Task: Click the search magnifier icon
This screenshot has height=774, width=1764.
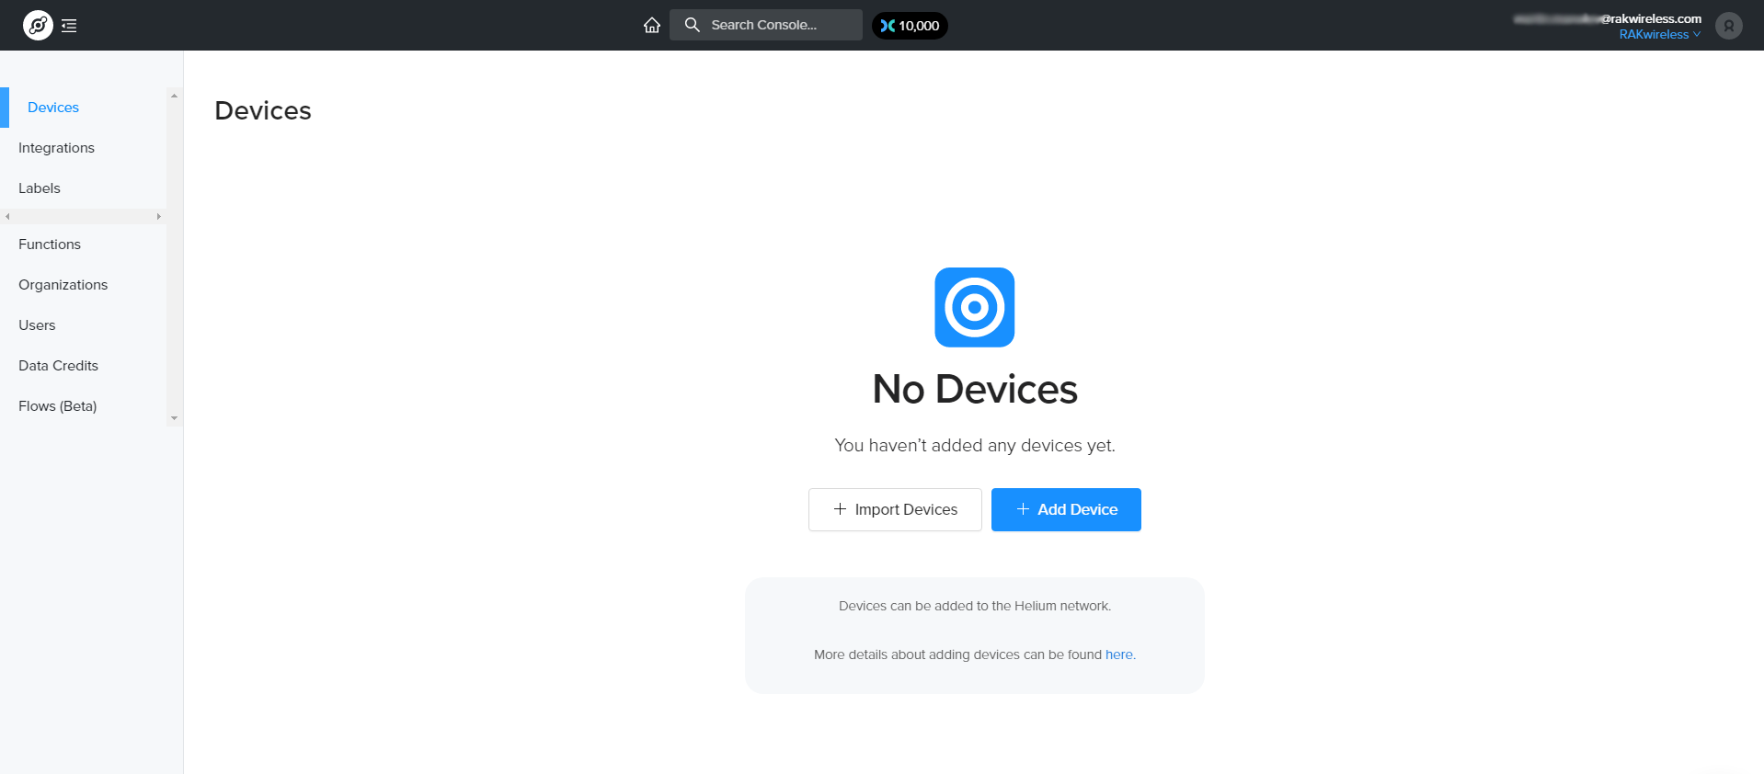Action: pyautogui.click(x=693, y=25)
